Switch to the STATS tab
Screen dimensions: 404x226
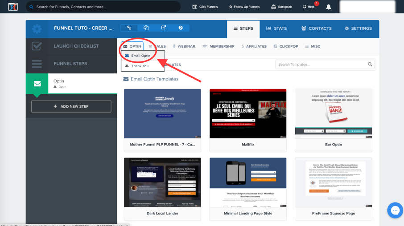[x=276, y=28]
